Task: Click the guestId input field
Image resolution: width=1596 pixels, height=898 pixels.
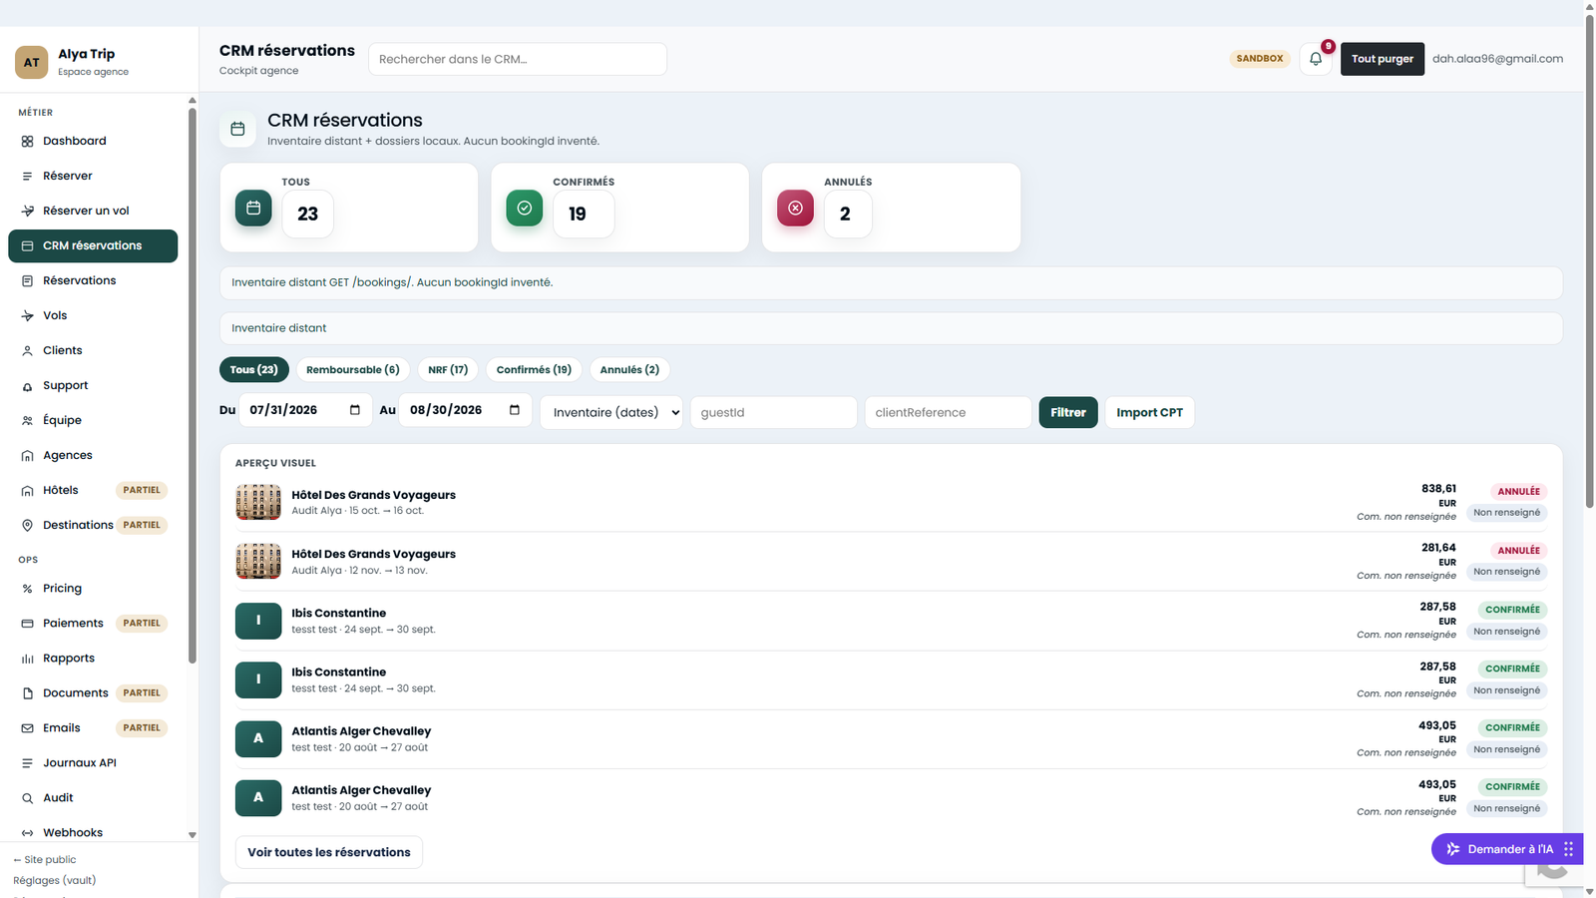Action: pyautogui.click(x=774, y=412)
